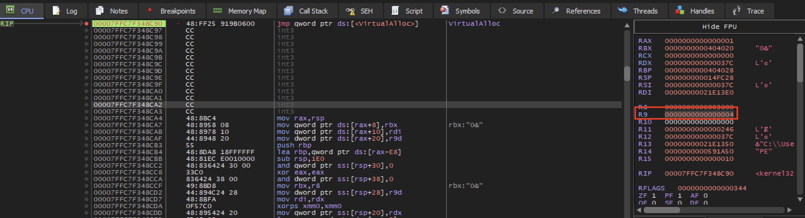Click the Log tab page icon
Viewport: 805px width, 218px height.
pos(57,11)
